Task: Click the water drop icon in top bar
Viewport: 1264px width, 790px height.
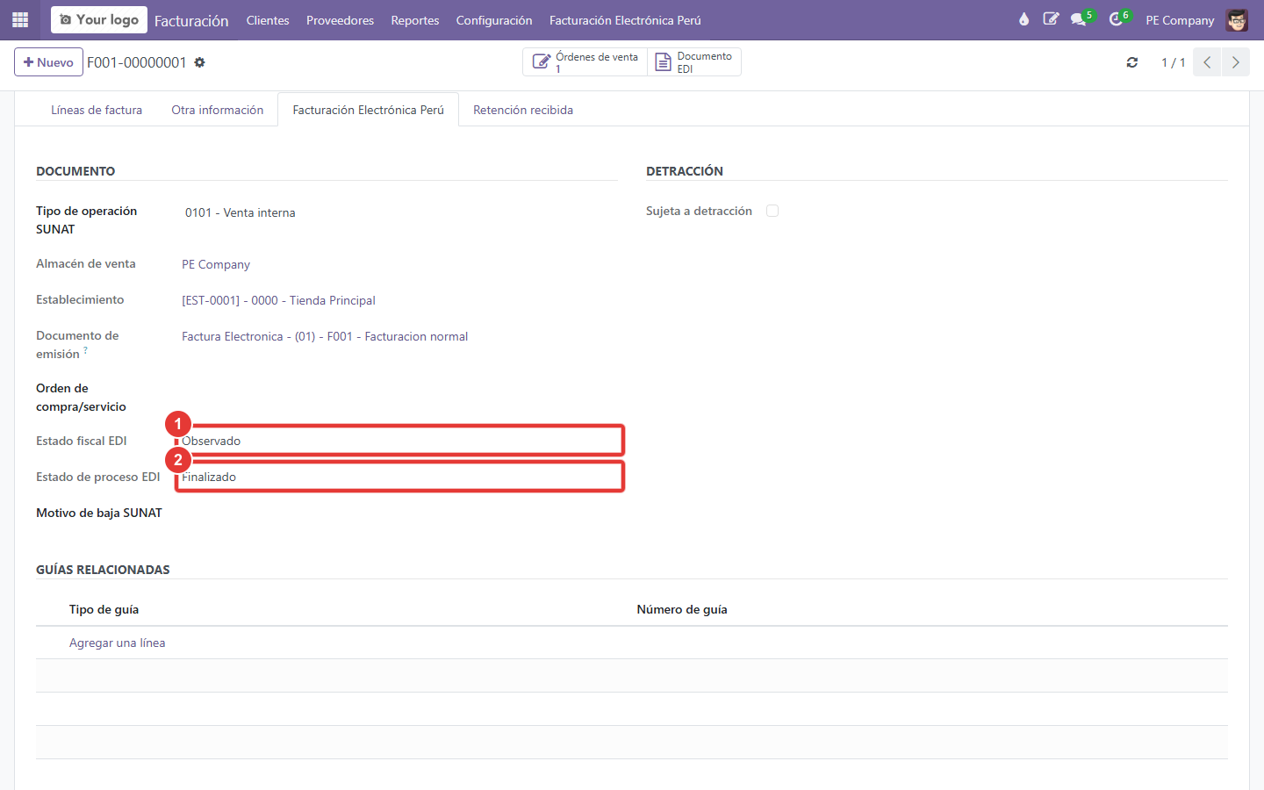Action: pos(1023,19)
